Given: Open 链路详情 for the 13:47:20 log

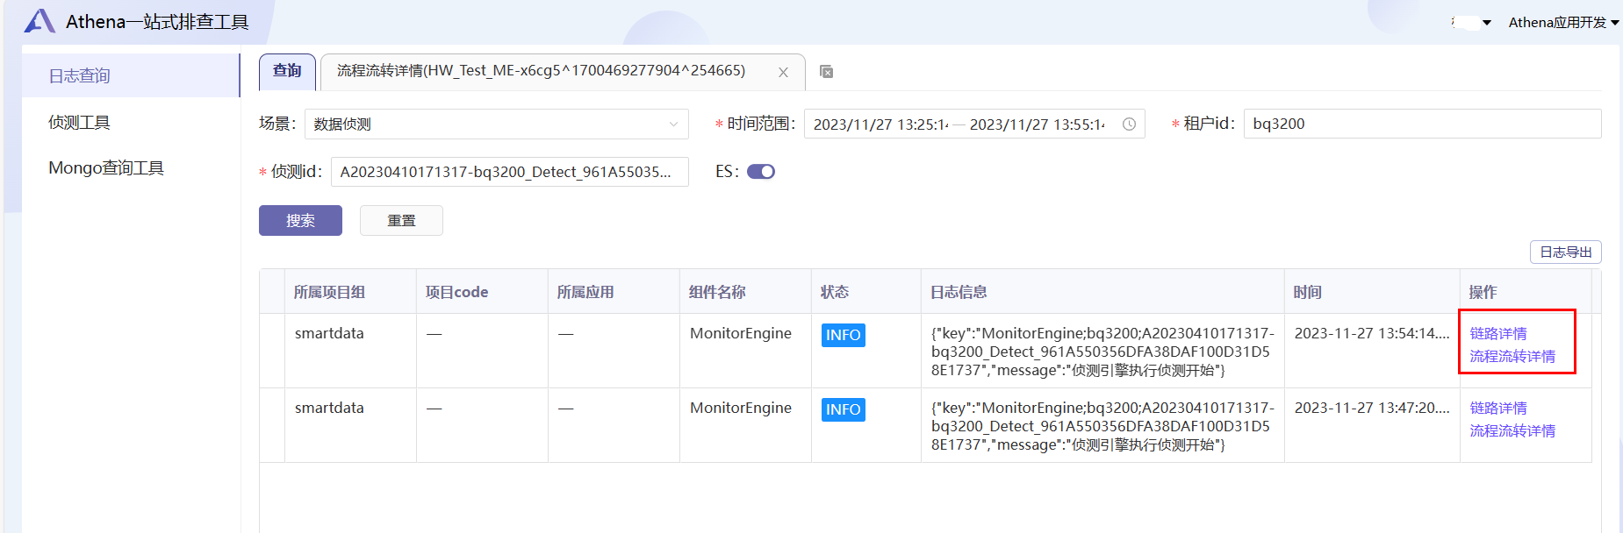Looking at the screenshot, I should pos(1498,408).
